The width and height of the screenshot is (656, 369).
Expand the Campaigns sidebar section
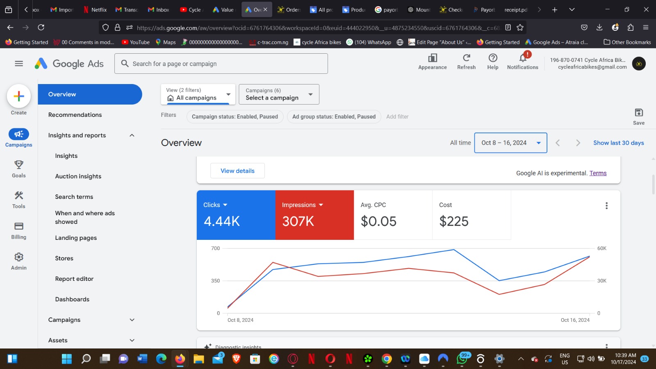click(x=132, y=320)
